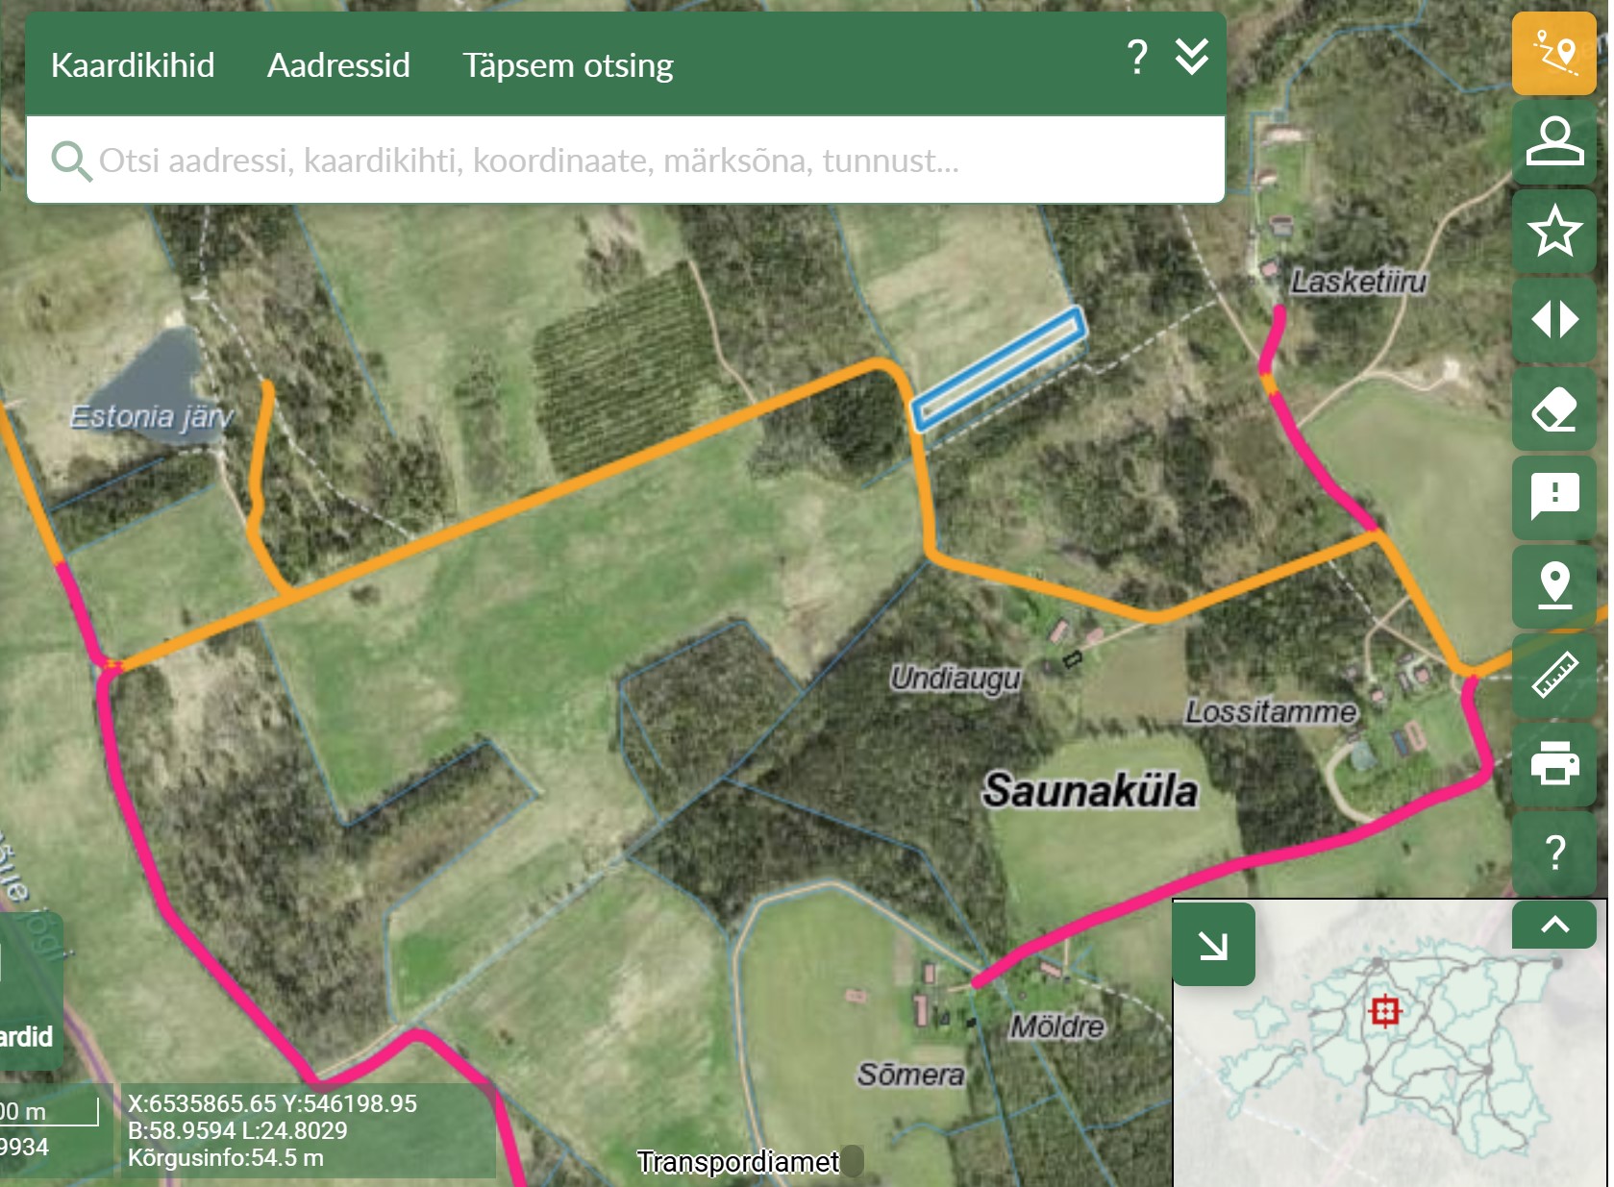The width and height of the screenshot is (1614, 1187).
Task: Click the Transpordiamet attribution link
Action: 737,1162
